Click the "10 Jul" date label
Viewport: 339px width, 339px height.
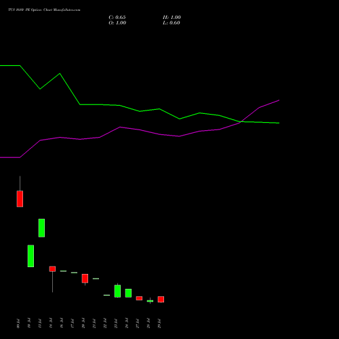tap(29, 323)
